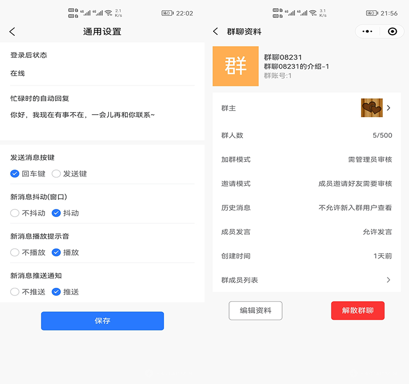
Task: Select 不推送 for push notifications
Action: pos(15,292)
